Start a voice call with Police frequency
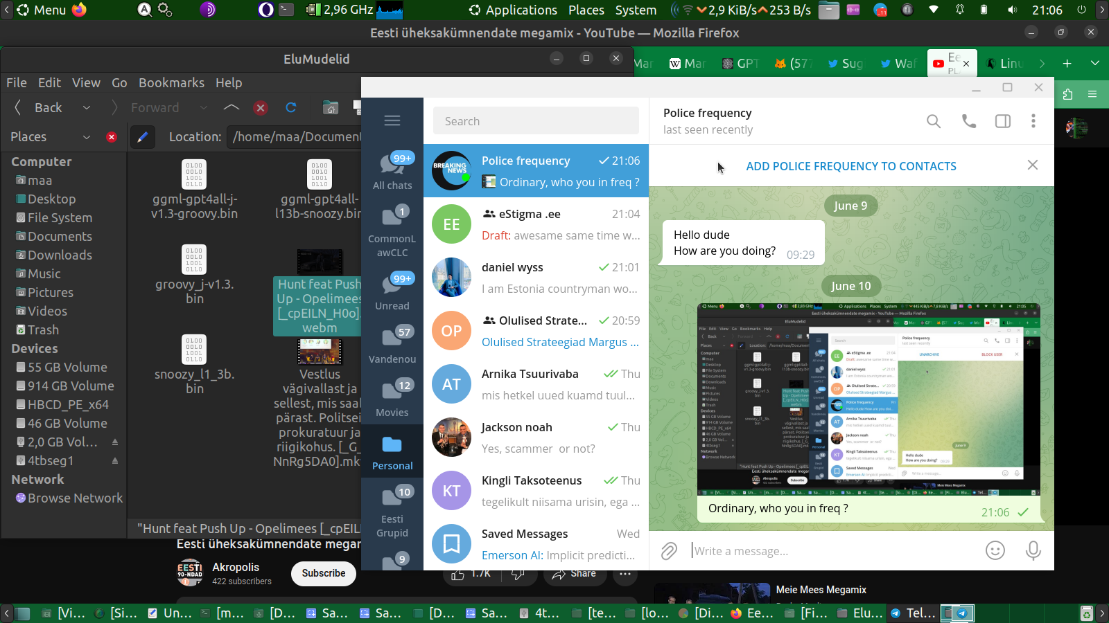The width and height of the screenshot is (1109, 623). tap(969, 121)
